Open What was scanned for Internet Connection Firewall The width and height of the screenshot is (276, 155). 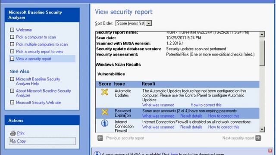tap(158, 127)
